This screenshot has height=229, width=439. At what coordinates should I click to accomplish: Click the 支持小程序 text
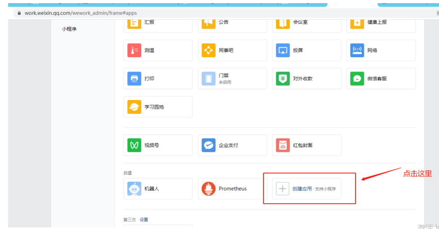[325, 189]
